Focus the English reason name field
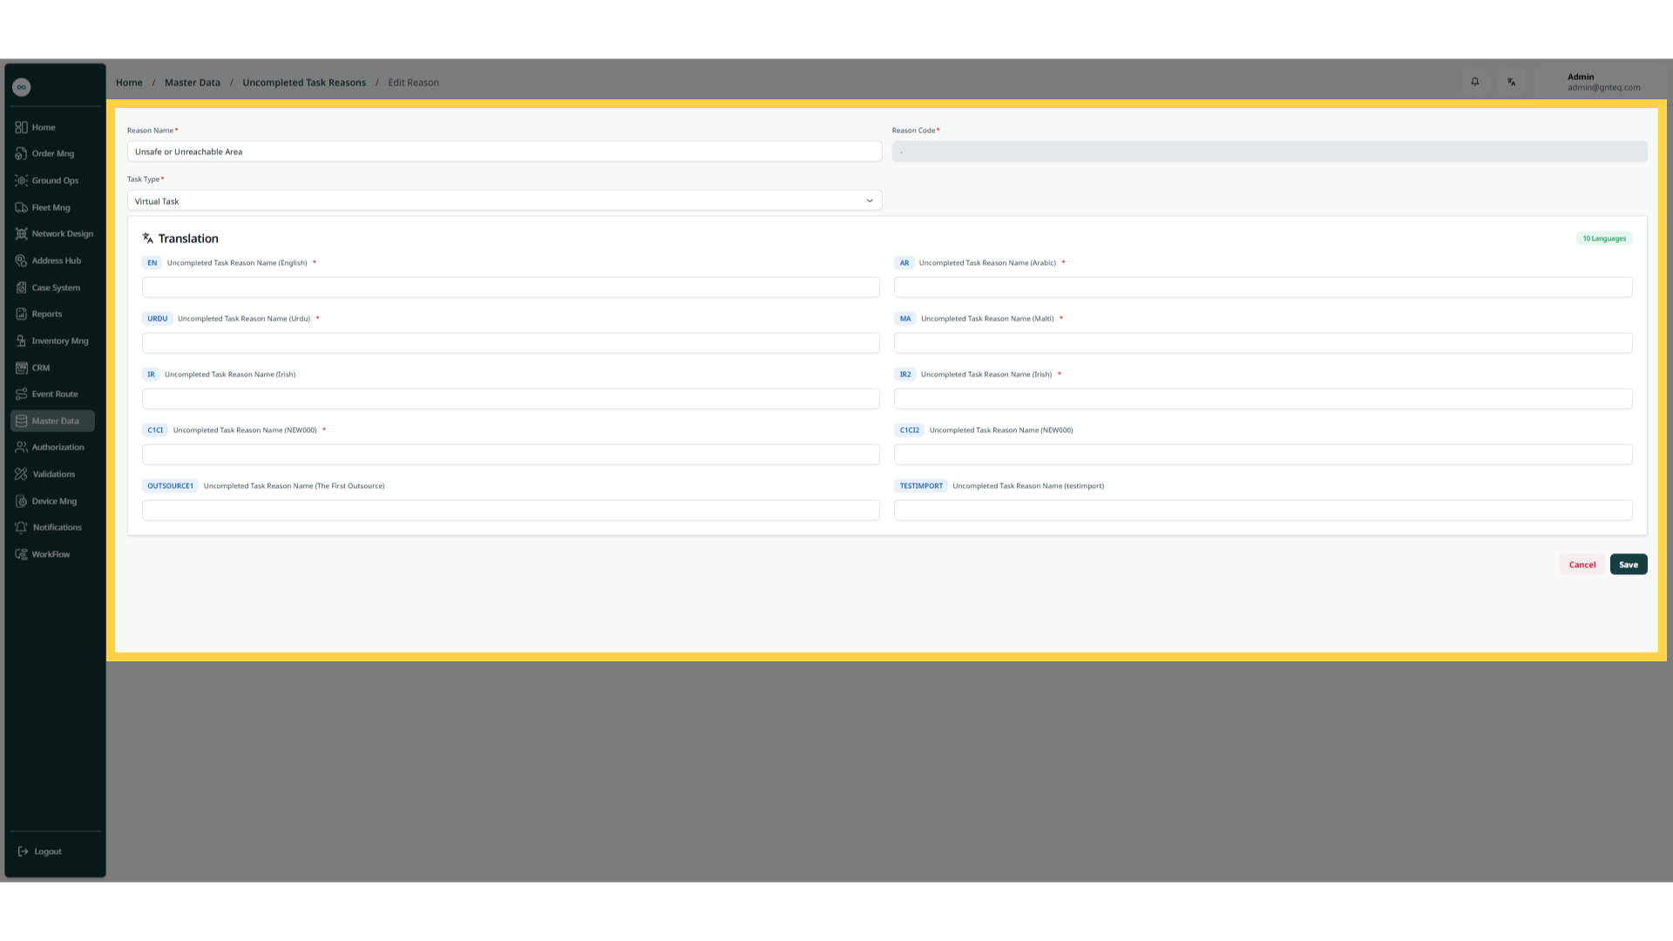Viewport: 1673px width, 941px height. 511,288
